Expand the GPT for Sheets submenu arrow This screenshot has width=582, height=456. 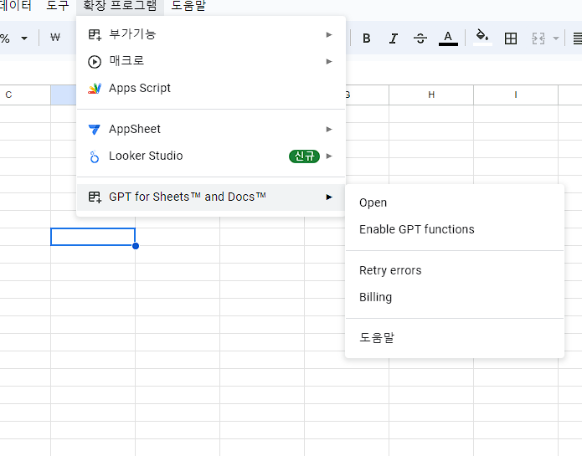click(x=329, y=197)
